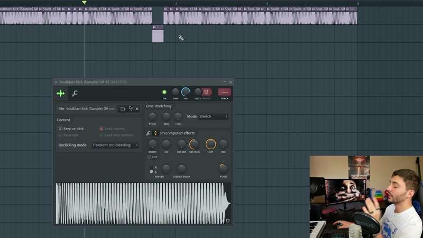Image resolution: width=423 pixels, height=238 pixels.
Task: Expand the channel window title menu arrow
Action: (56, 82)
